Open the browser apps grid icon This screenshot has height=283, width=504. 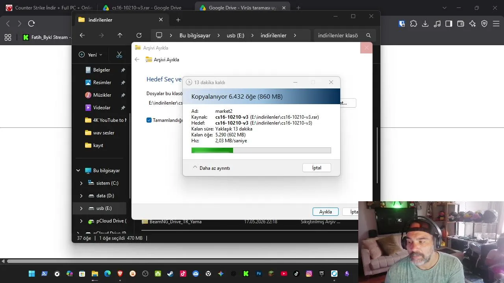click(7, 37)
